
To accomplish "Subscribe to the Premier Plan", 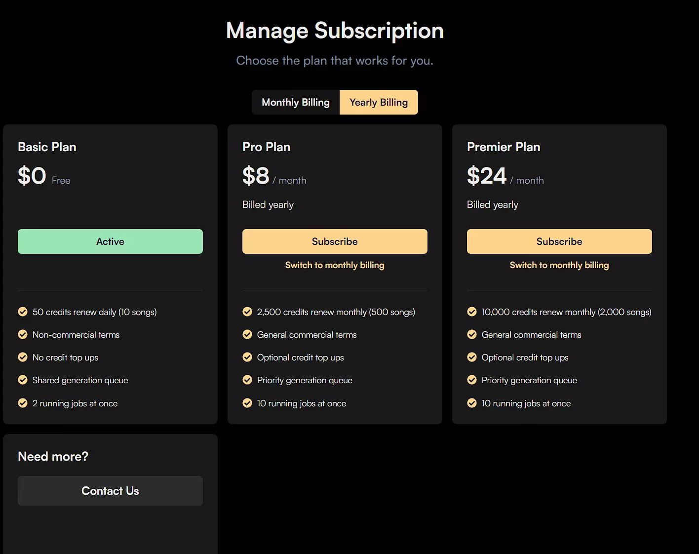I will coord(559,241).
